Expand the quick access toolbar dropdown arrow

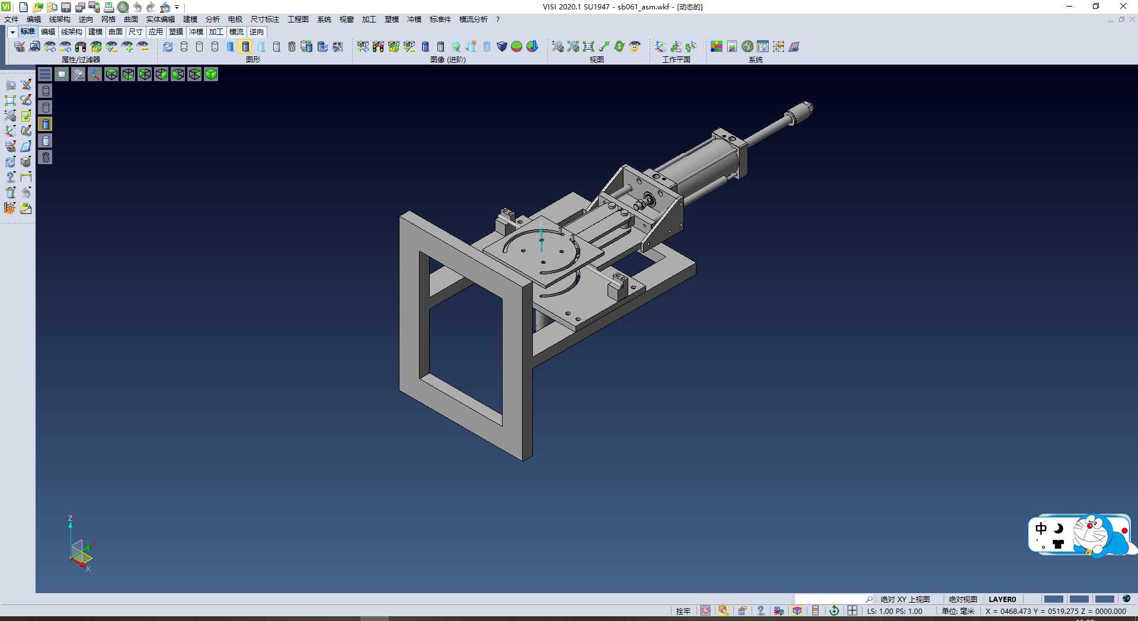(x=177, y=7)
